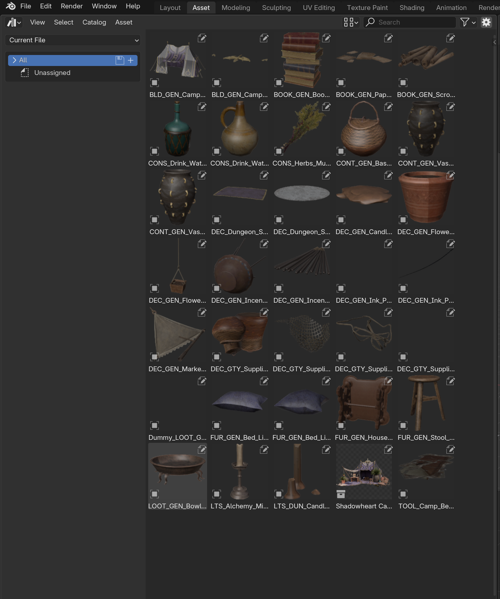Screen dimensions: 500x599
Task: Click the asset name BOOK_GEN_Pap...
Action: (364, 95)
